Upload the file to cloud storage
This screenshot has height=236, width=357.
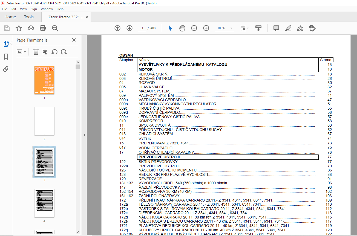pyautogui.click(x=31, y=28)
